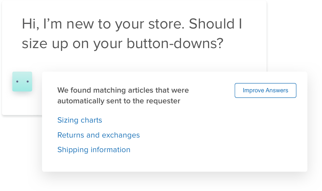322x191 pixels.
Task: Click the right eye dot of bot avatar
Action: (27, 82)
